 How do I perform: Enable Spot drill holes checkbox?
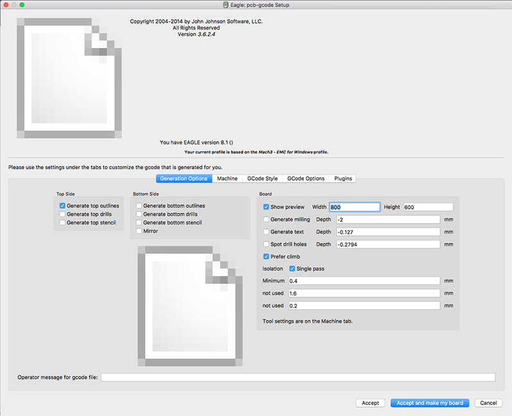[x=266, y=244]
